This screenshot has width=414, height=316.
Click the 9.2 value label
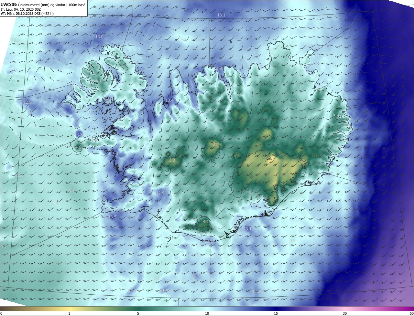click(x=183, y=39)
